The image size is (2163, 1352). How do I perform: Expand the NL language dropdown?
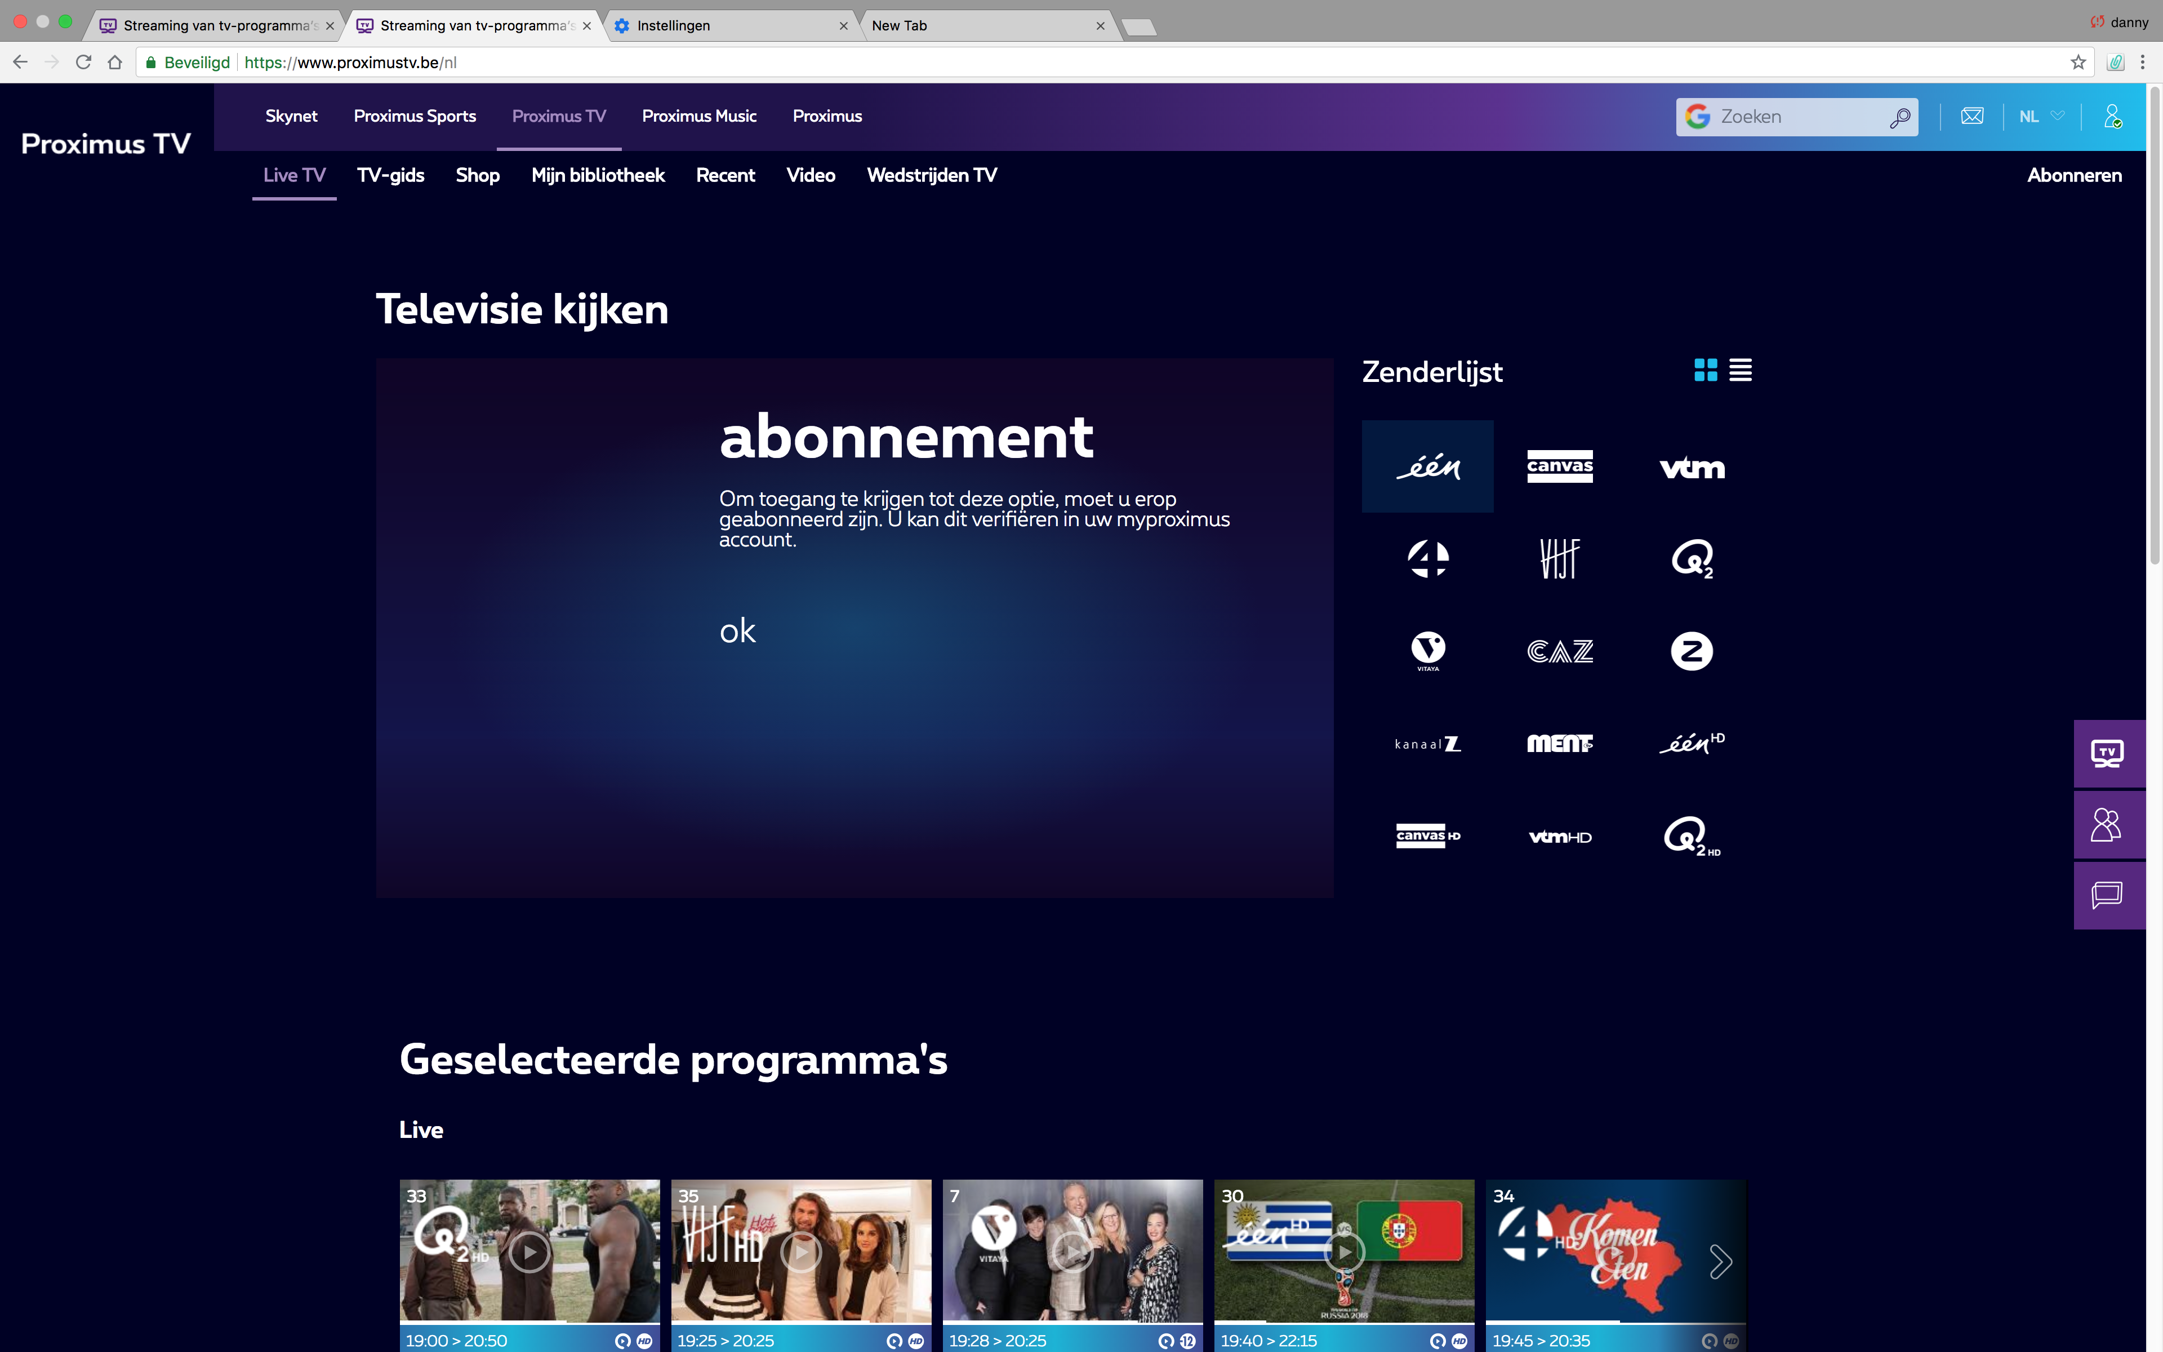(2041, 116)
